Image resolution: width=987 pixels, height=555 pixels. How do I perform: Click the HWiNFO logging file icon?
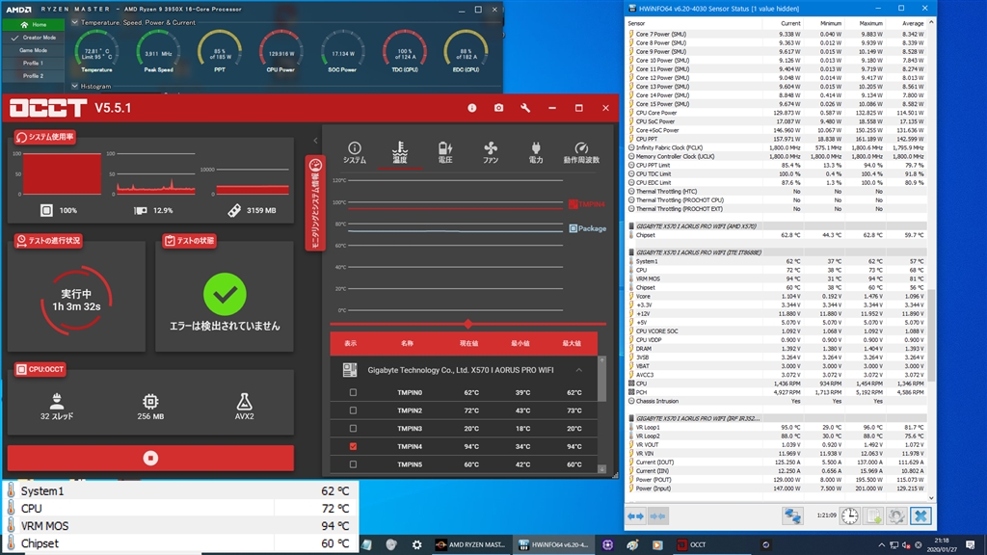[872, 516]
